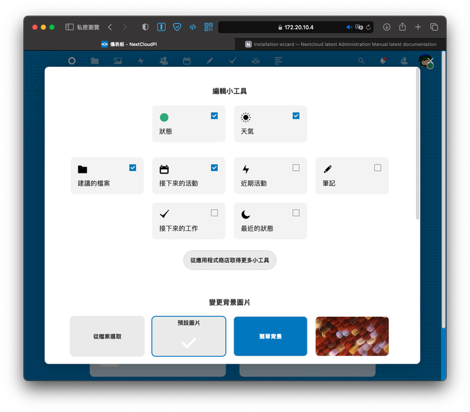Toggle Safari sidebar button

click(x=69, y=27)
